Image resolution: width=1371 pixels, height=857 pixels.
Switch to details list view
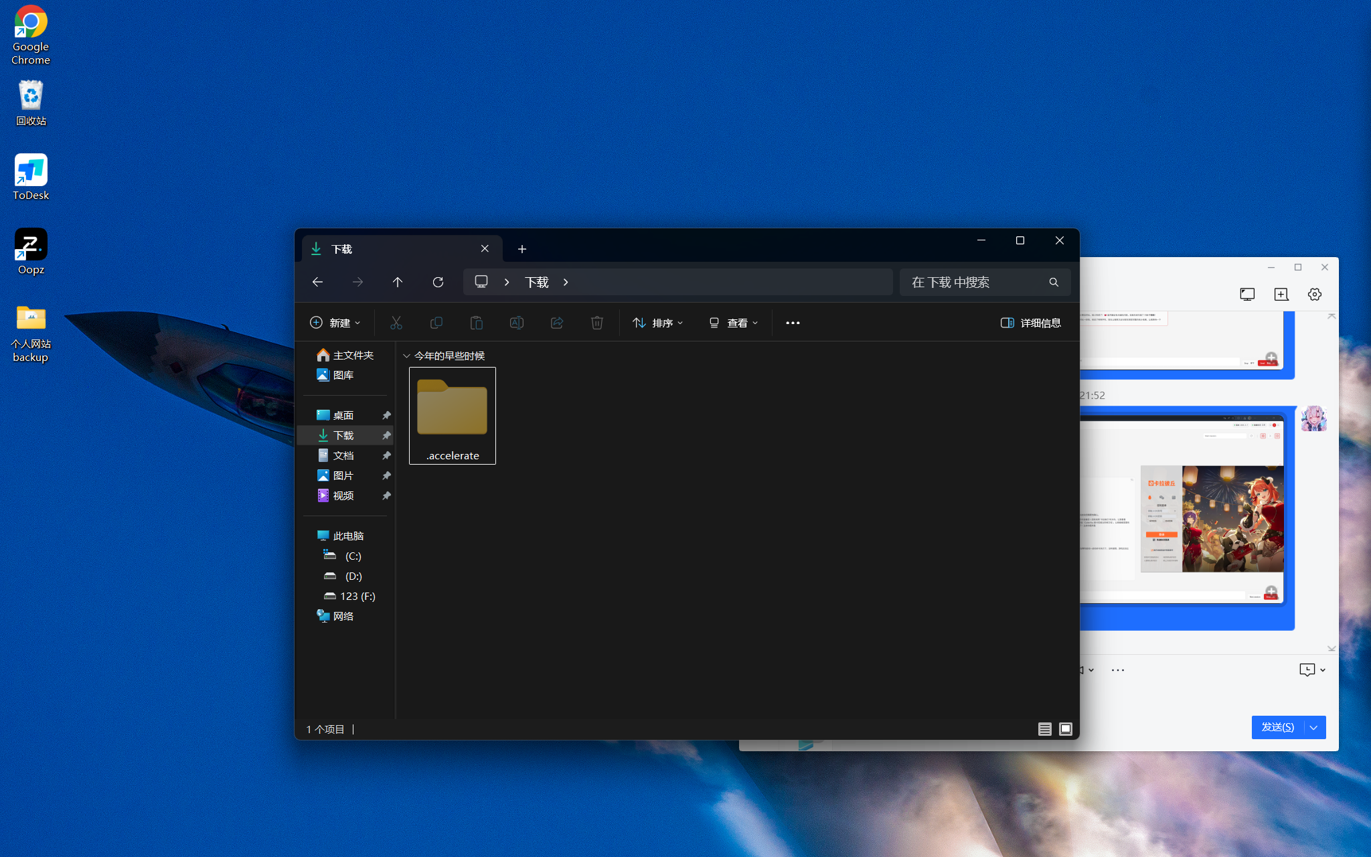(x=1044, y=729)
